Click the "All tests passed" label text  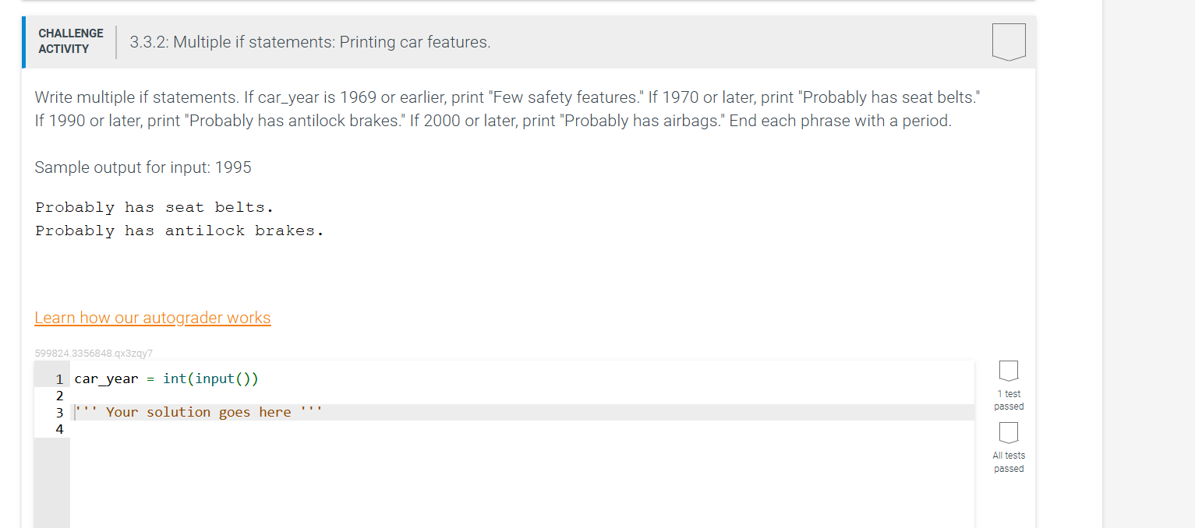[x=1008, y=461]
